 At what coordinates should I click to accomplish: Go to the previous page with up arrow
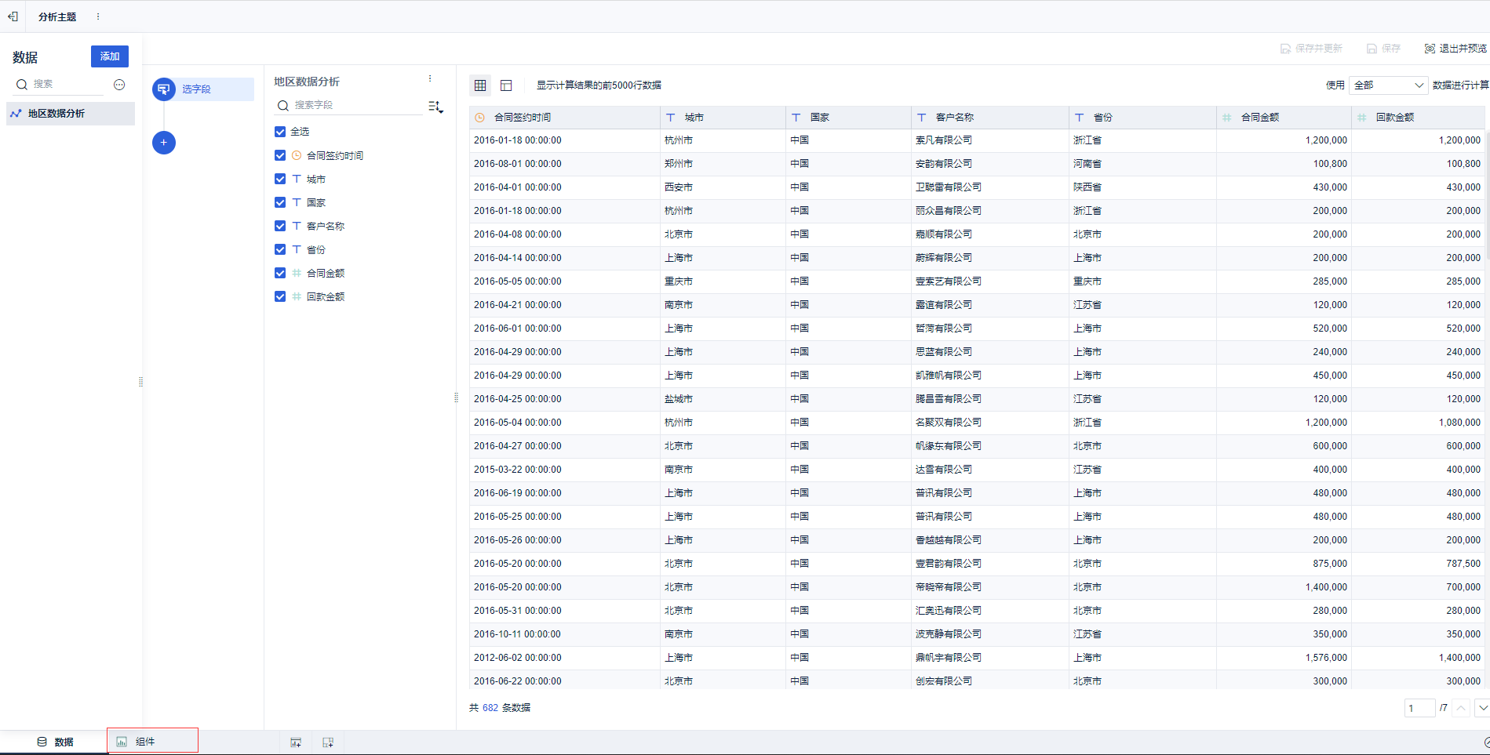(1461, 708)
